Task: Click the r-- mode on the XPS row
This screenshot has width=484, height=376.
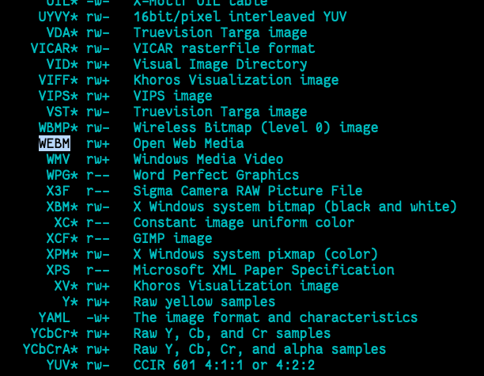Action: (x=98, y=271)
